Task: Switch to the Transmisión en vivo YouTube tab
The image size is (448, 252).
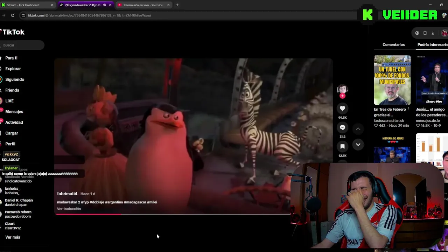Action: point(144,5)
